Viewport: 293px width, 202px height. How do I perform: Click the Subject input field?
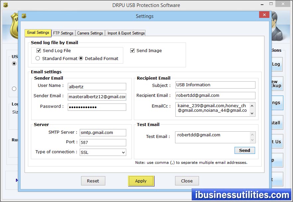point(215,85)
